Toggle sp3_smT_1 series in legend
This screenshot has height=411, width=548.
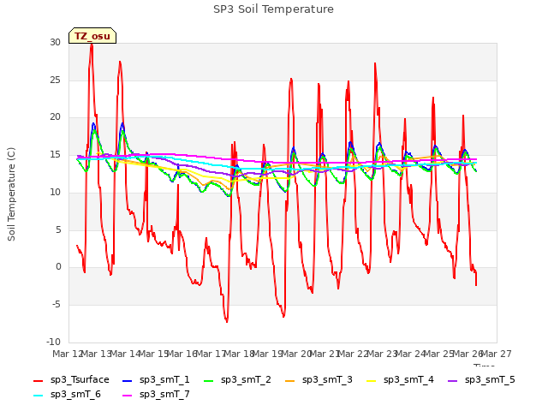pyautogui.click(x=156, y=380)
